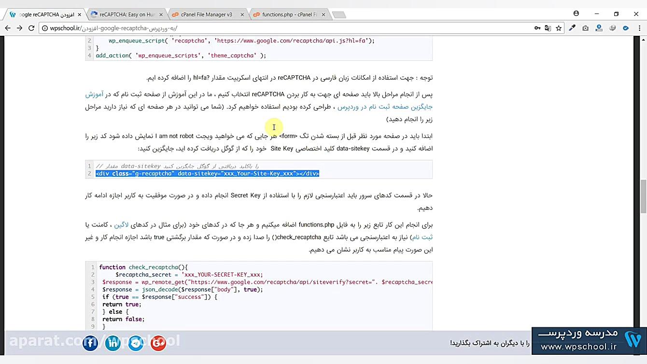Open the saved passwords key icon
Screen dimensions: 647x364
[537, 28]
